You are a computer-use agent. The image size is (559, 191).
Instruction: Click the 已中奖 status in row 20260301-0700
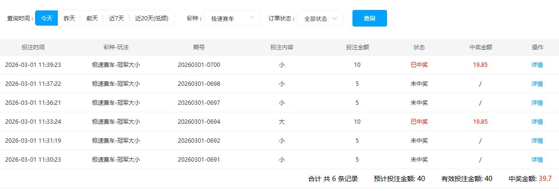[419, 65]
